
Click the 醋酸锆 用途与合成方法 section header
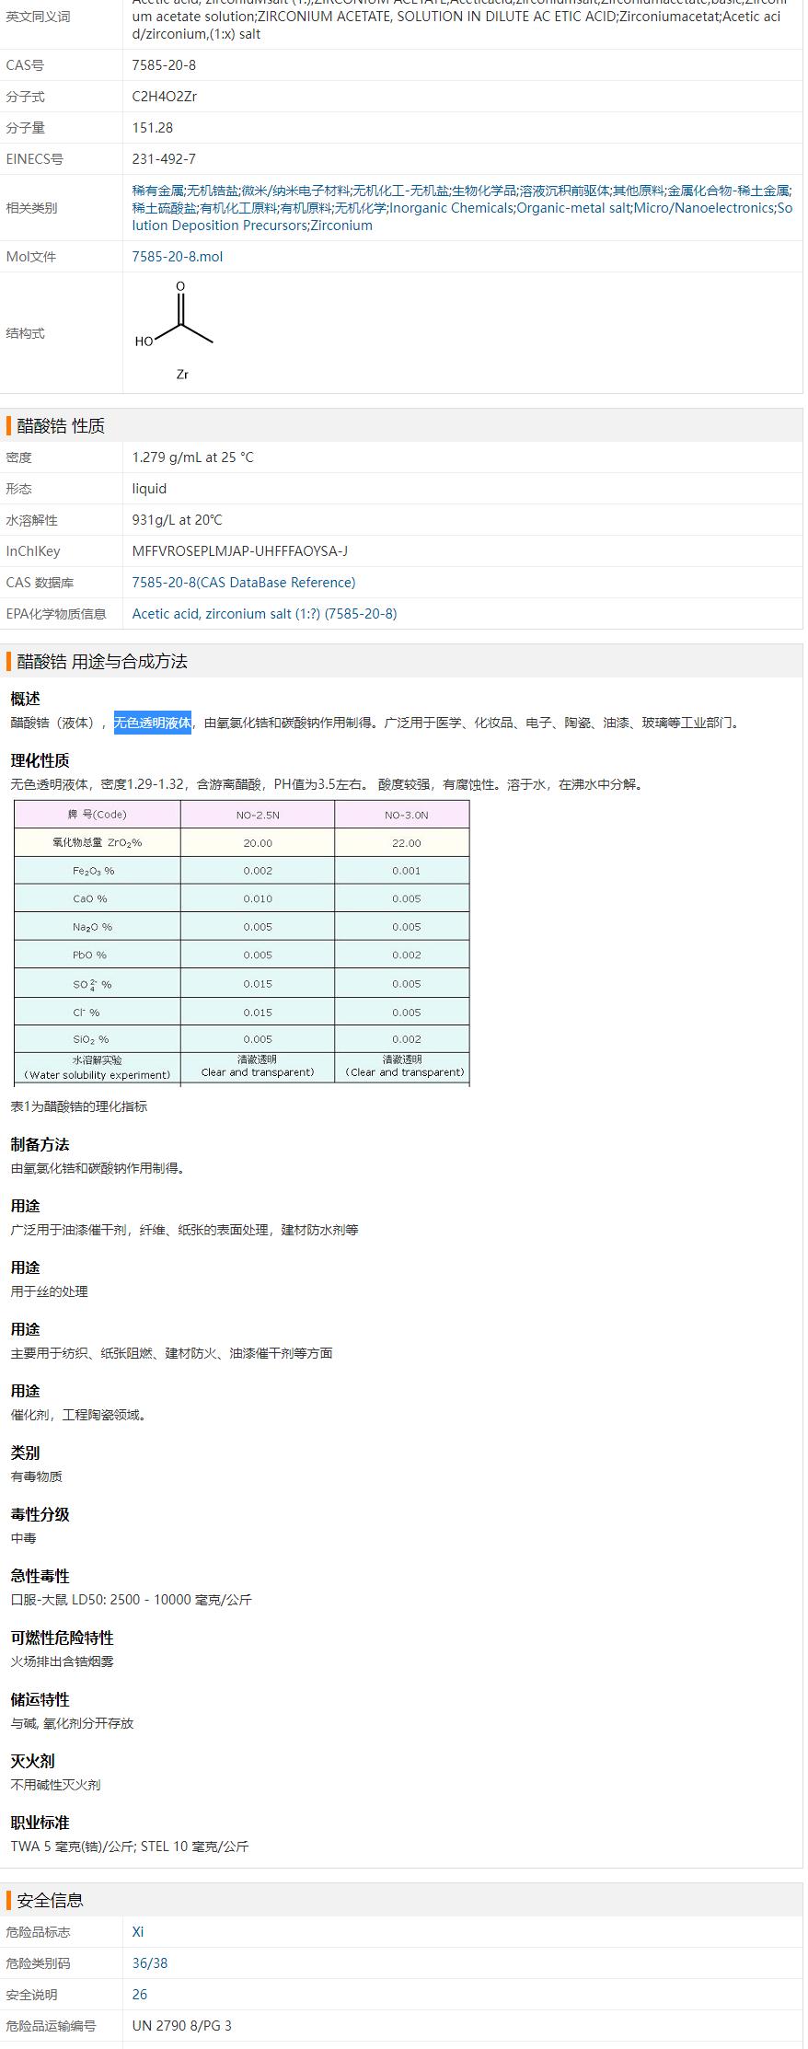click(102, 661)
